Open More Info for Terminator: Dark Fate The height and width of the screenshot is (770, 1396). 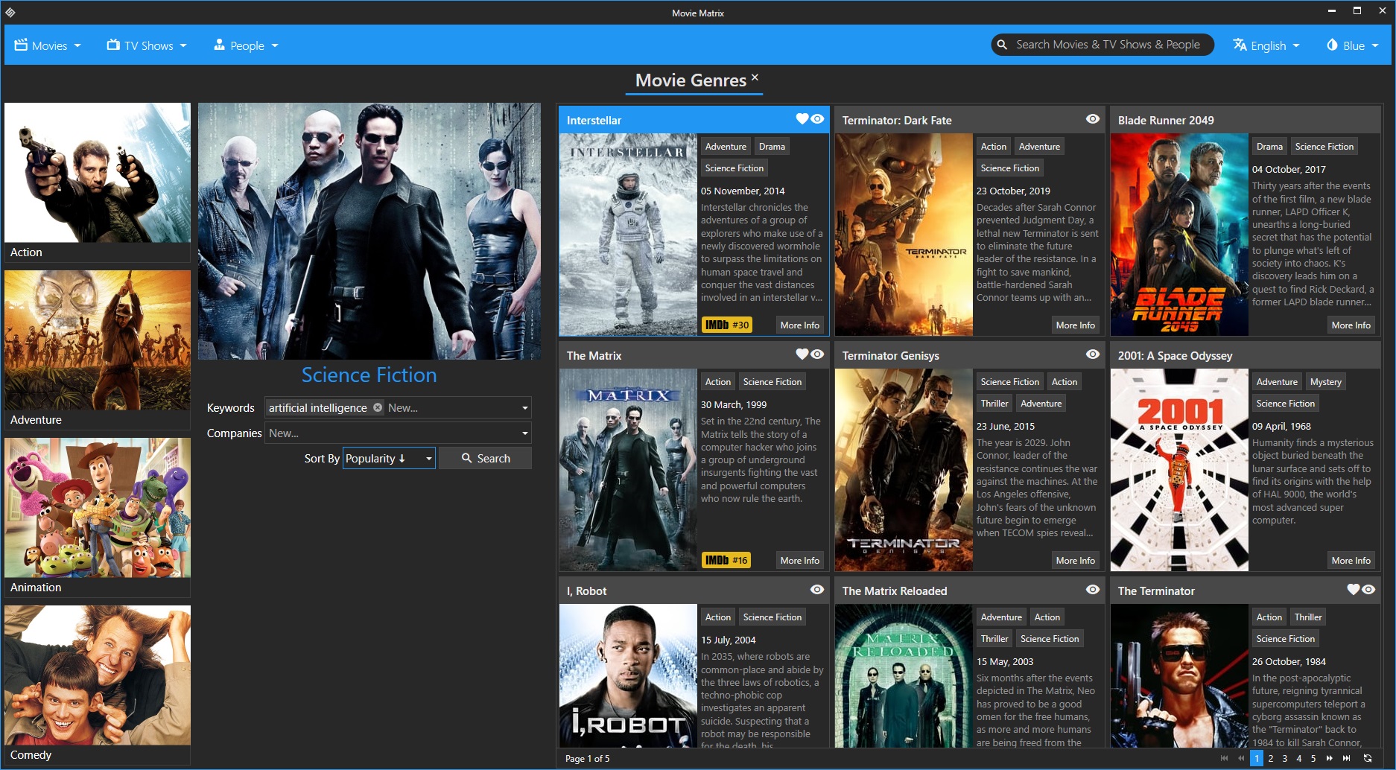1076,325
